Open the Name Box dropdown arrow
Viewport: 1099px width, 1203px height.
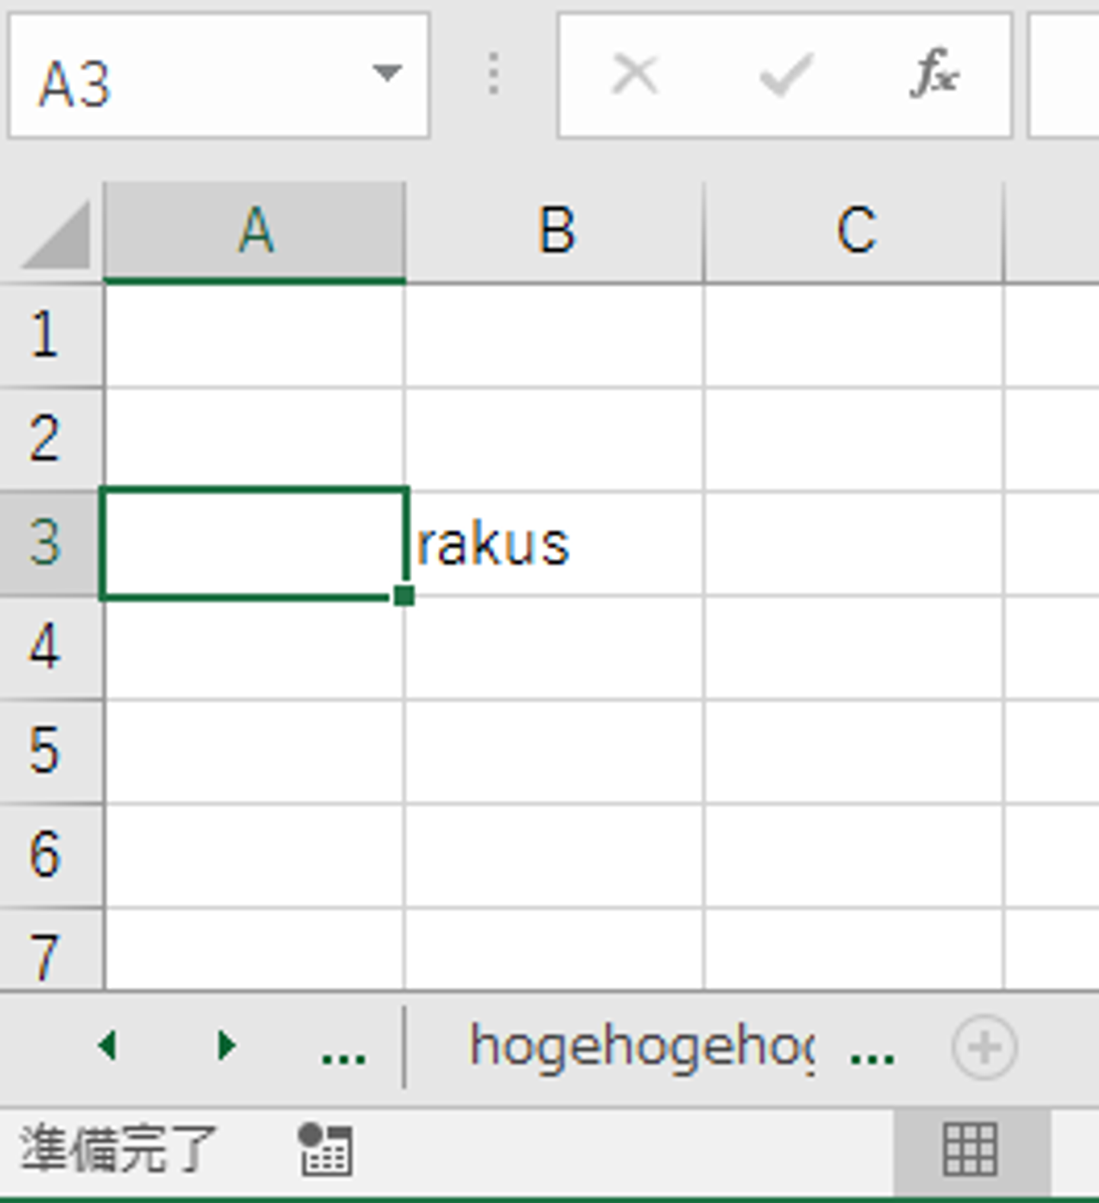pyautogui.click(x=387, y=73)
